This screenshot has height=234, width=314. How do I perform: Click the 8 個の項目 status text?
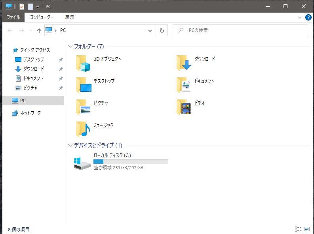click(19, 229)
